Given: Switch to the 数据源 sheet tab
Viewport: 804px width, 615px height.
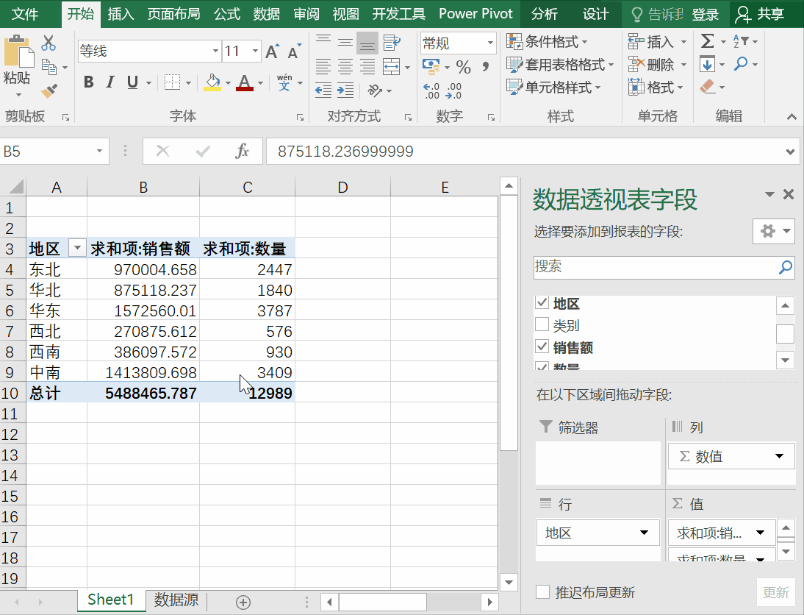Looking at the screenshot, I should pyautogui.click(x=176, y=600).
